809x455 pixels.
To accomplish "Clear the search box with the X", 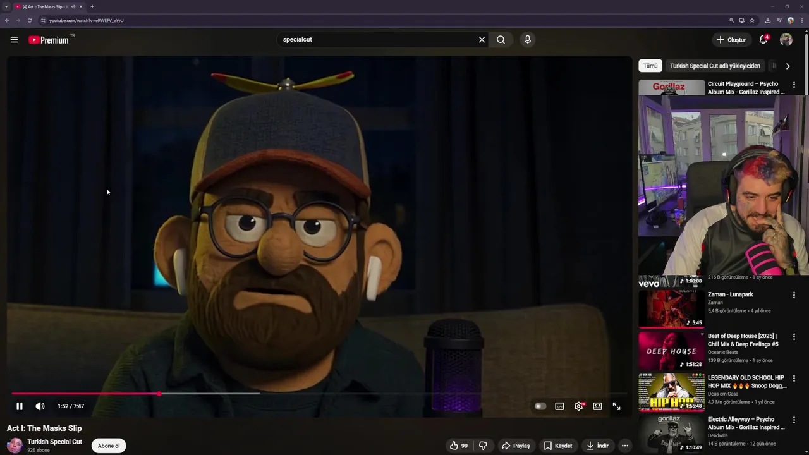I will 482,40.
